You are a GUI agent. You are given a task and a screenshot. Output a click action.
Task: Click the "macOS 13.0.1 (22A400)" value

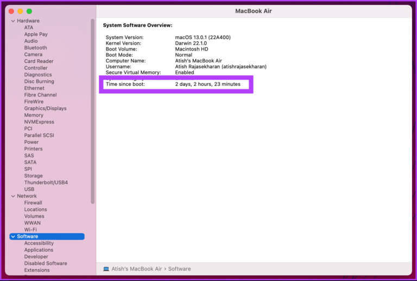tap(203, 37)
